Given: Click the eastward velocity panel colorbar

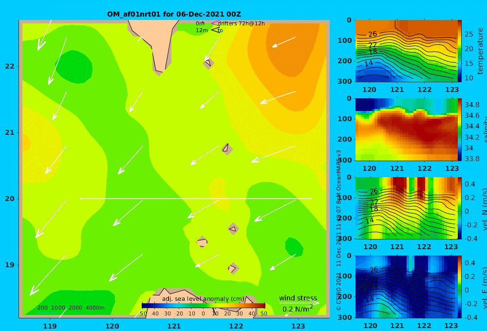Looking at the screenshot, I should (460, 287).
